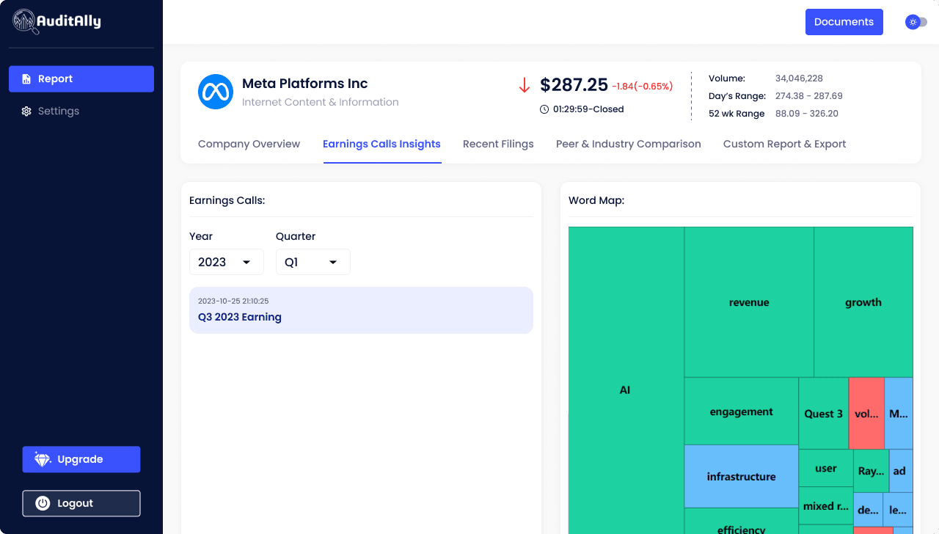Open the Quarter Q1 dropdown

point(313,262)
